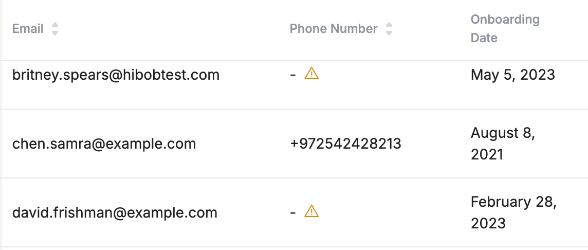Click the Email sort ascending arrow
Image resolution: width=588 pixels, height=250 pixels.
click(55, 25)
